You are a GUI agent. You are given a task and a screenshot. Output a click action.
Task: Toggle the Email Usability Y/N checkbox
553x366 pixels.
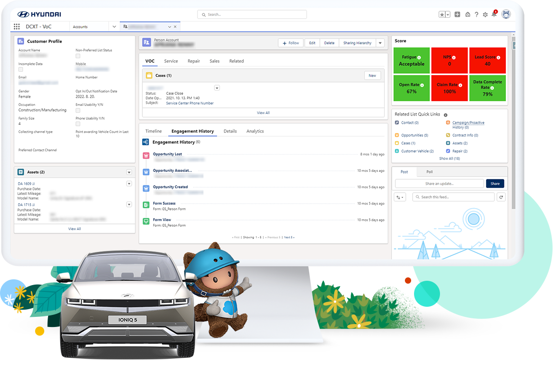coord(78,110)
